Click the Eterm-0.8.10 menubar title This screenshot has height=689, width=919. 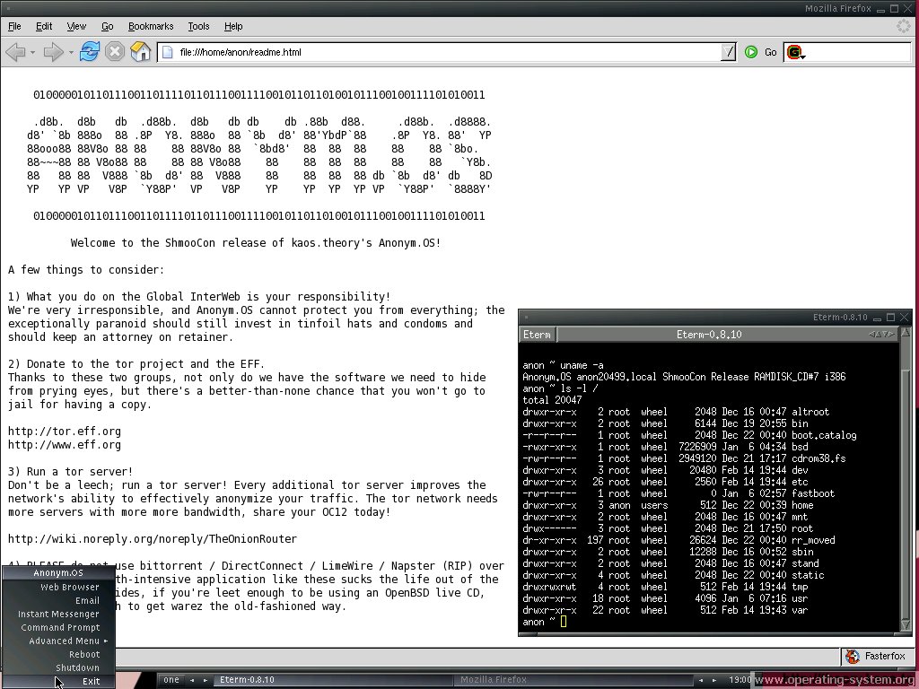[x=709, y=335]
